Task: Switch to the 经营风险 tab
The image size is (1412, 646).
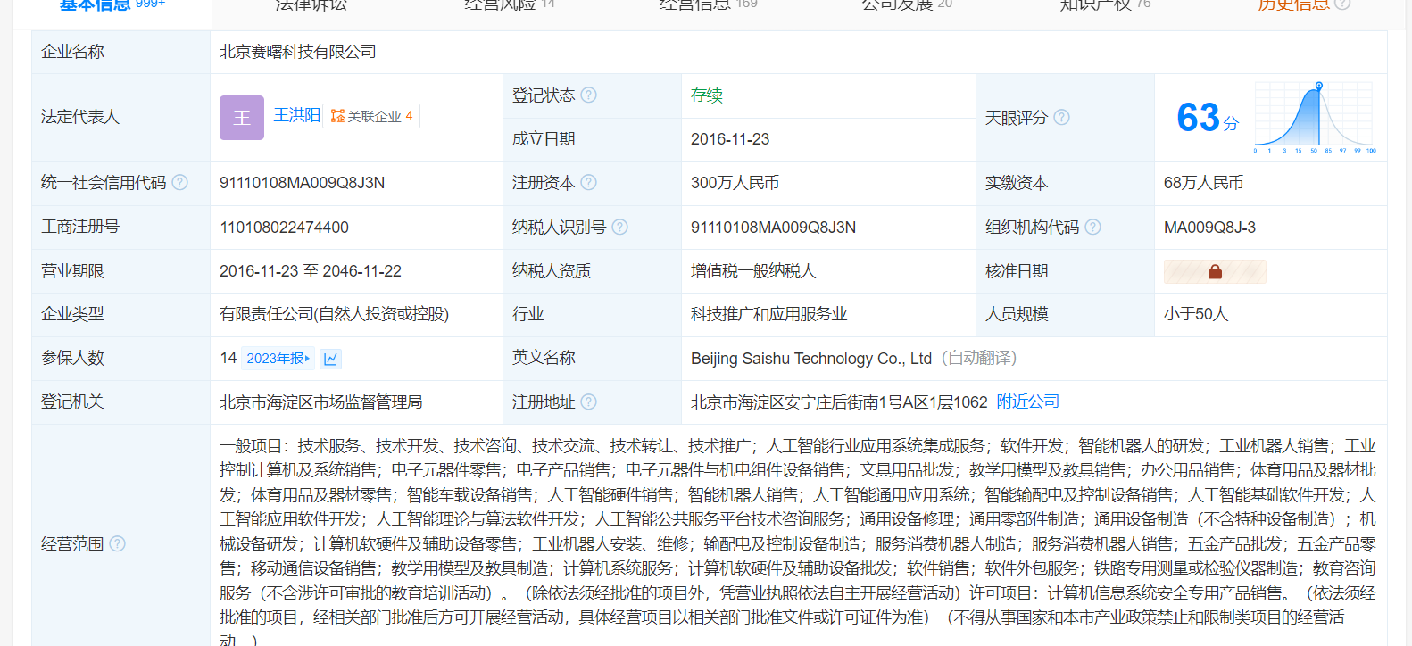Action: [510, 4]
